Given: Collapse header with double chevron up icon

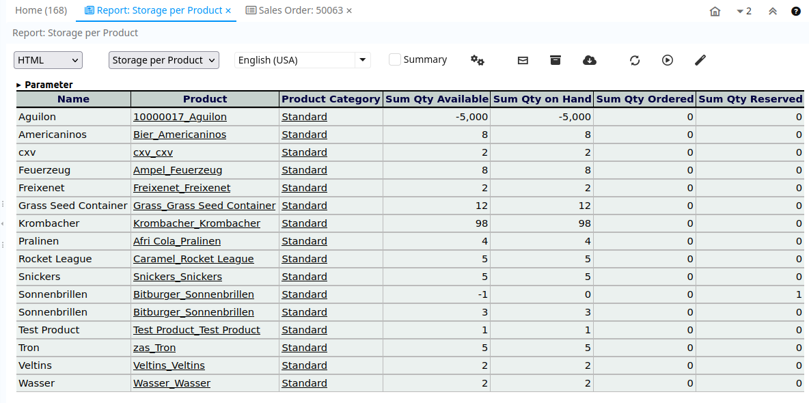Looking at the screenshot, I should tap(773, 11).
